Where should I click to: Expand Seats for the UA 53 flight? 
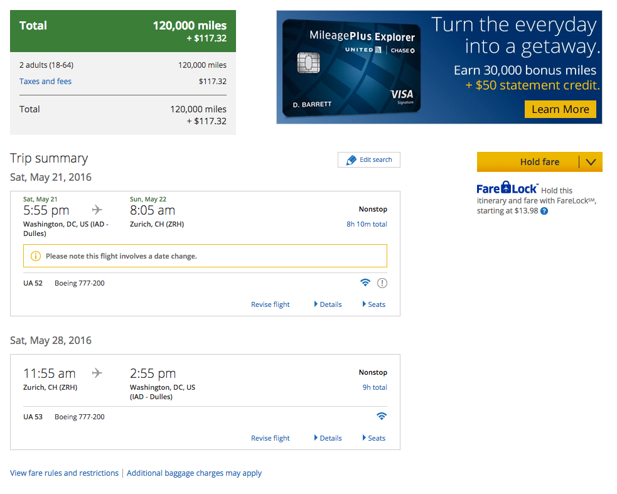374,438
